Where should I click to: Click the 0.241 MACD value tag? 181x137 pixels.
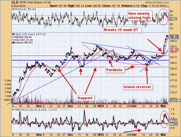(173, 121)
